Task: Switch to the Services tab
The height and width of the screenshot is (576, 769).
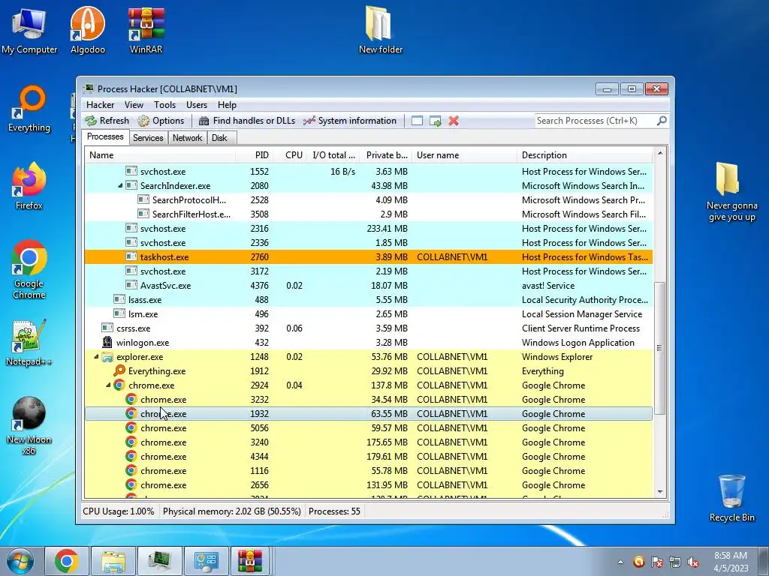Action: [x=148, y=138]
